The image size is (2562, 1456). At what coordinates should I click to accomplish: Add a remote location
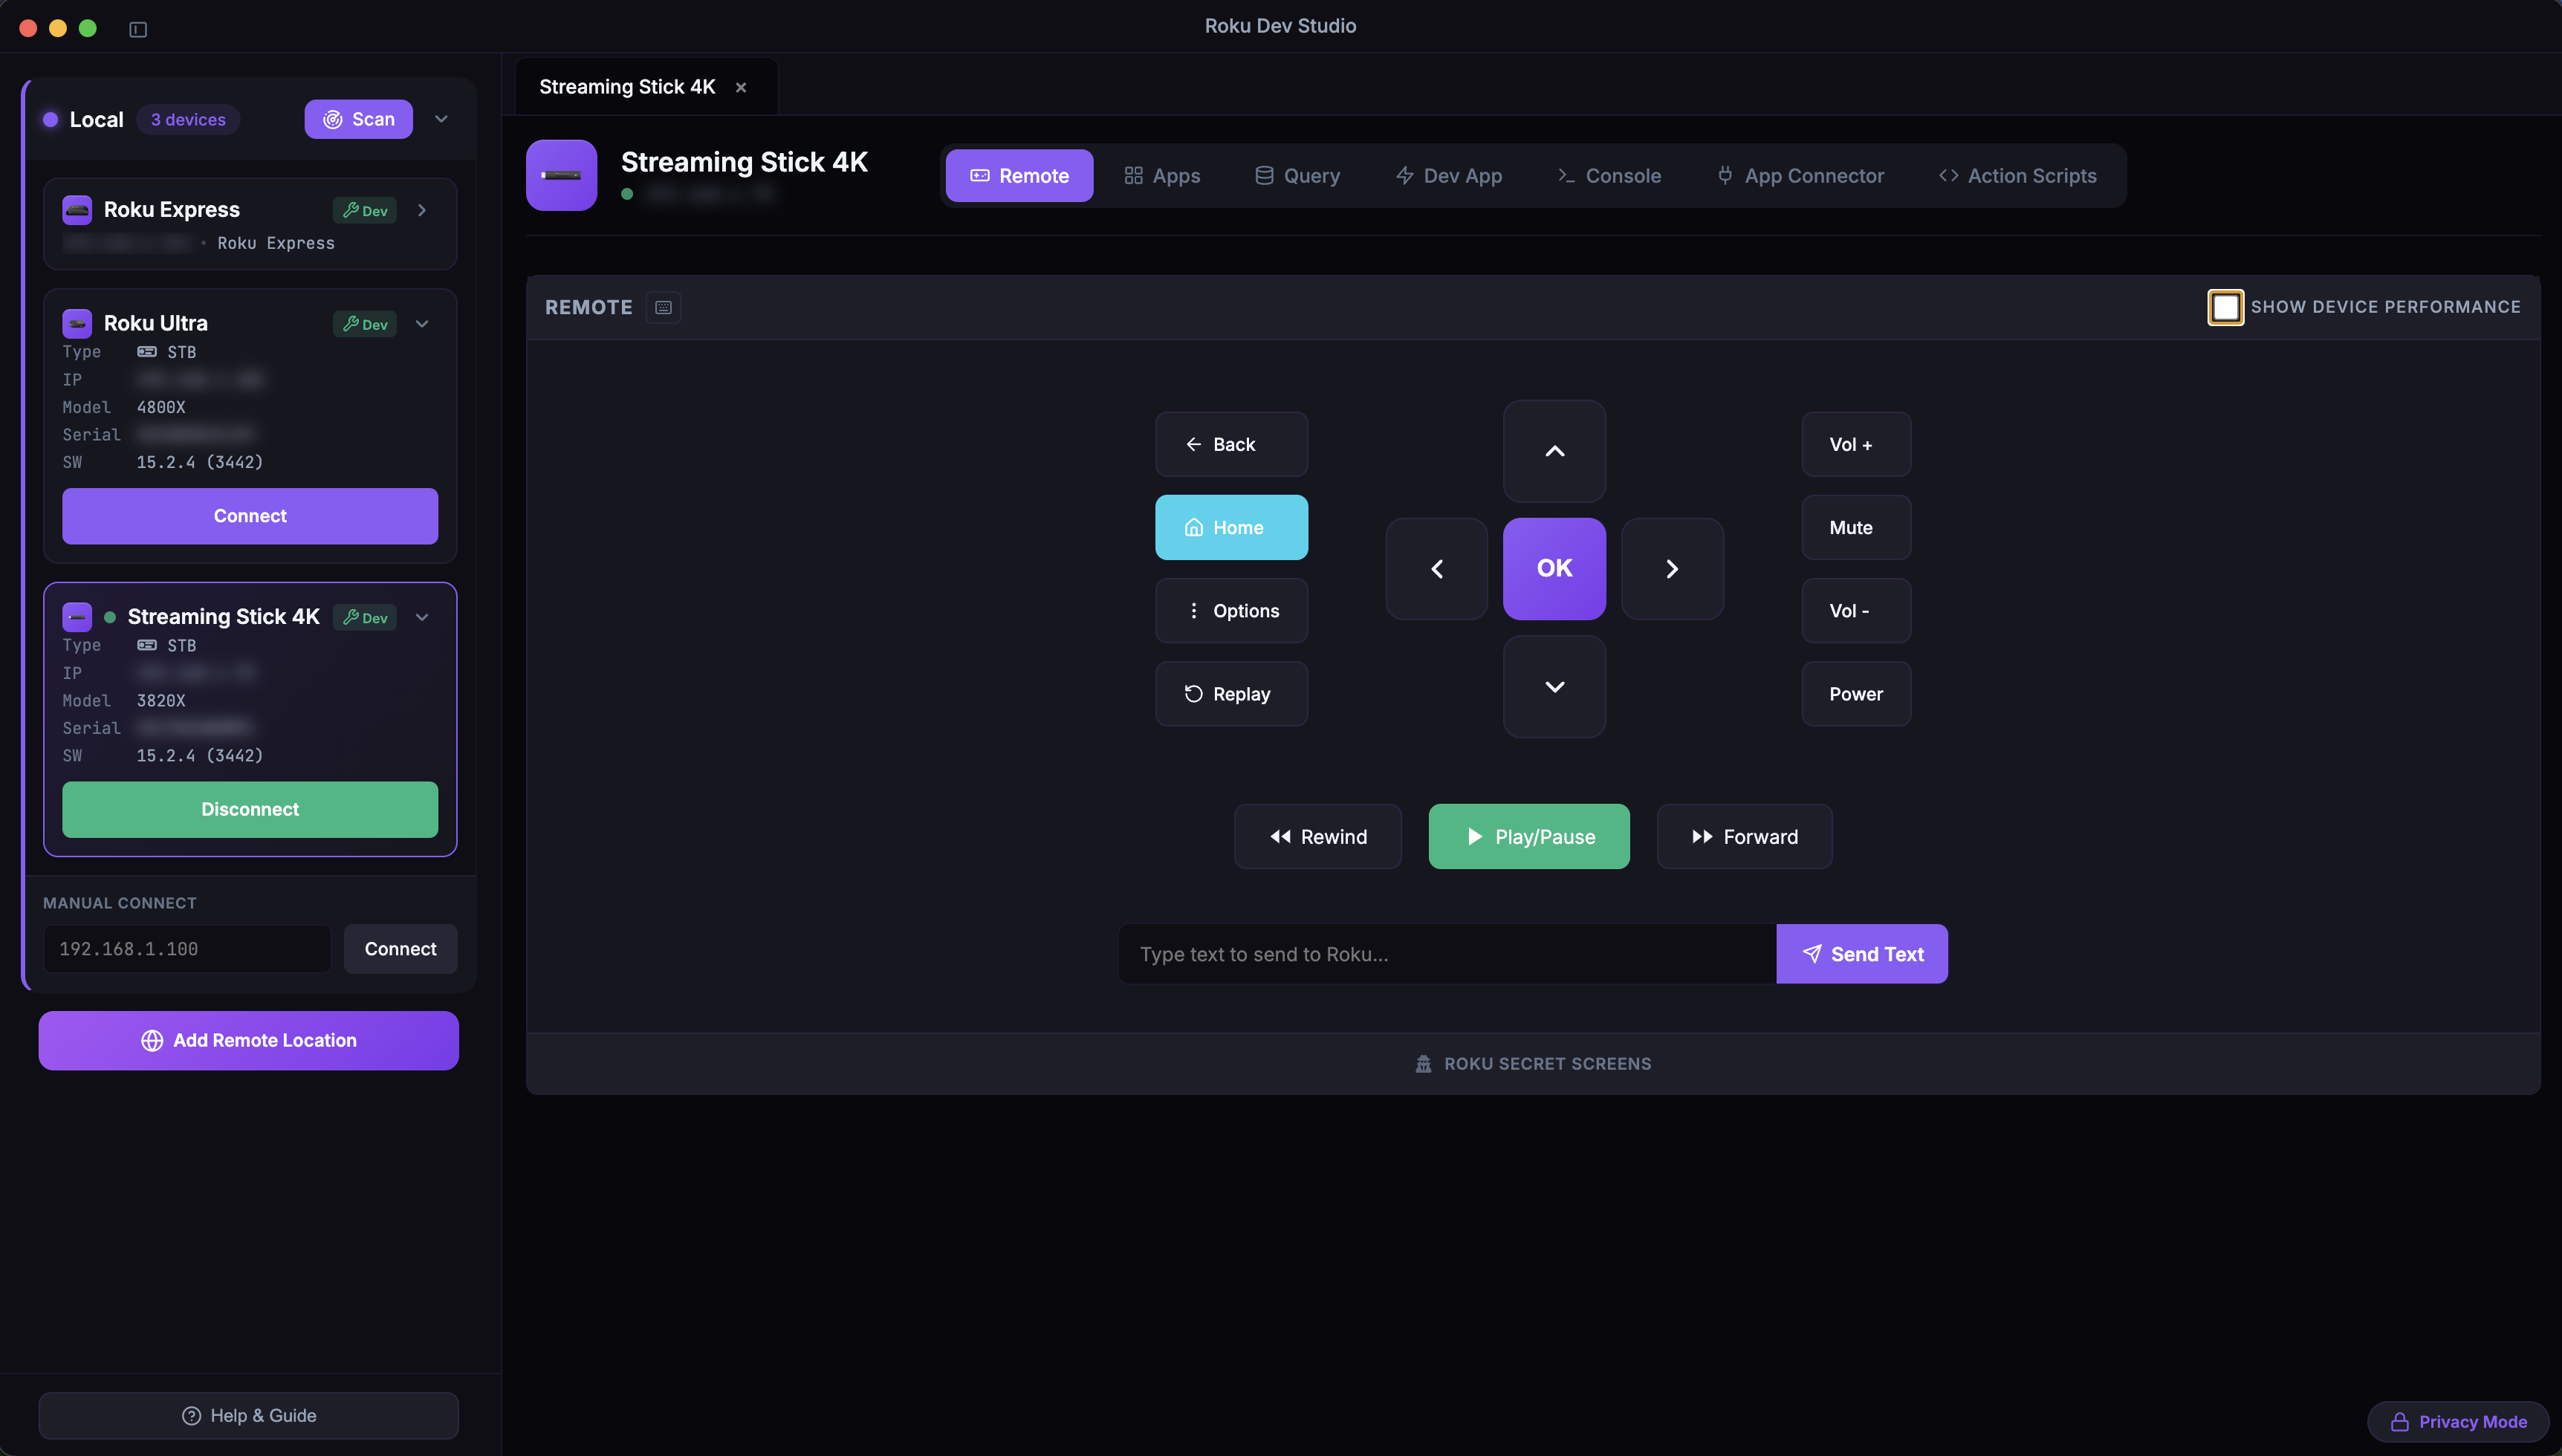pyautogui.click(x=249, y=1040)
